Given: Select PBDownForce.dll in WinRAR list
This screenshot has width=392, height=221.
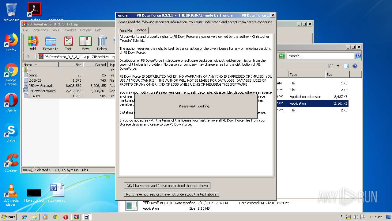Looking at the screenshot, I should (69, 86).
